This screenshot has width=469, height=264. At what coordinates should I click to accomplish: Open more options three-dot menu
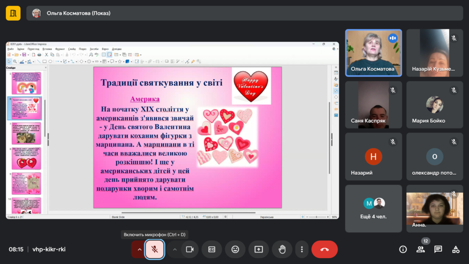click(301, 249)
